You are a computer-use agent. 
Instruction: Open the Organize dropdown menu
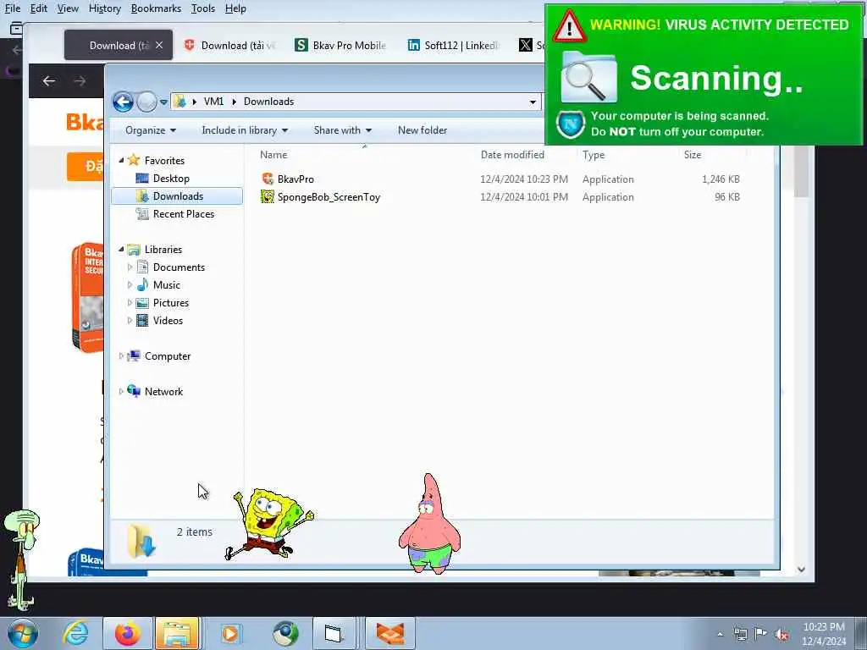pos(151,130)
